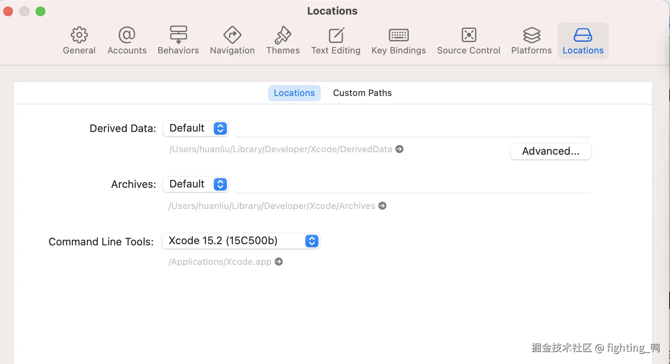This screenshot has width=670, height=364.
Task: Open the Behaviors settings pane
Action: point(178,41)
